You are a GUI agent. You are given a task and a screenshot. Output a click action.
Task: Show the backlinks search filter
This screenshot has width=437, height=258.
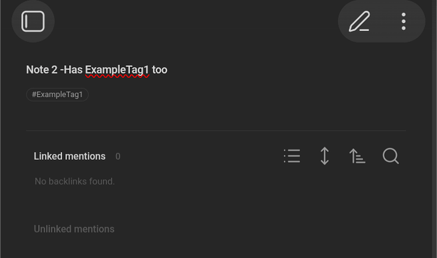391,156
